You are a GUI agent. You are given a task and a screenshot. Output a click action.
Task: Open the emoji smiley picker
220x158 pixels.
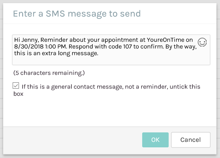pyautogui.click(x=202, y=42)
